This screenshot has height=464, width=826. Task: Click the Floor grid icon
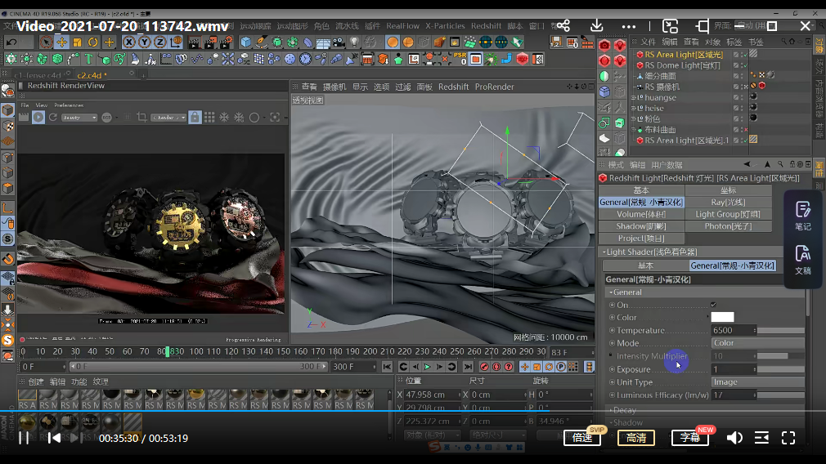tap(323, 42)
